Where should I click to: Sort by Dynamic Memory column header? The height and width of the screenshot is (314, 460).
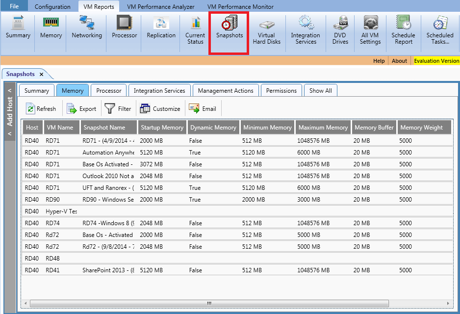click(213, 128)
